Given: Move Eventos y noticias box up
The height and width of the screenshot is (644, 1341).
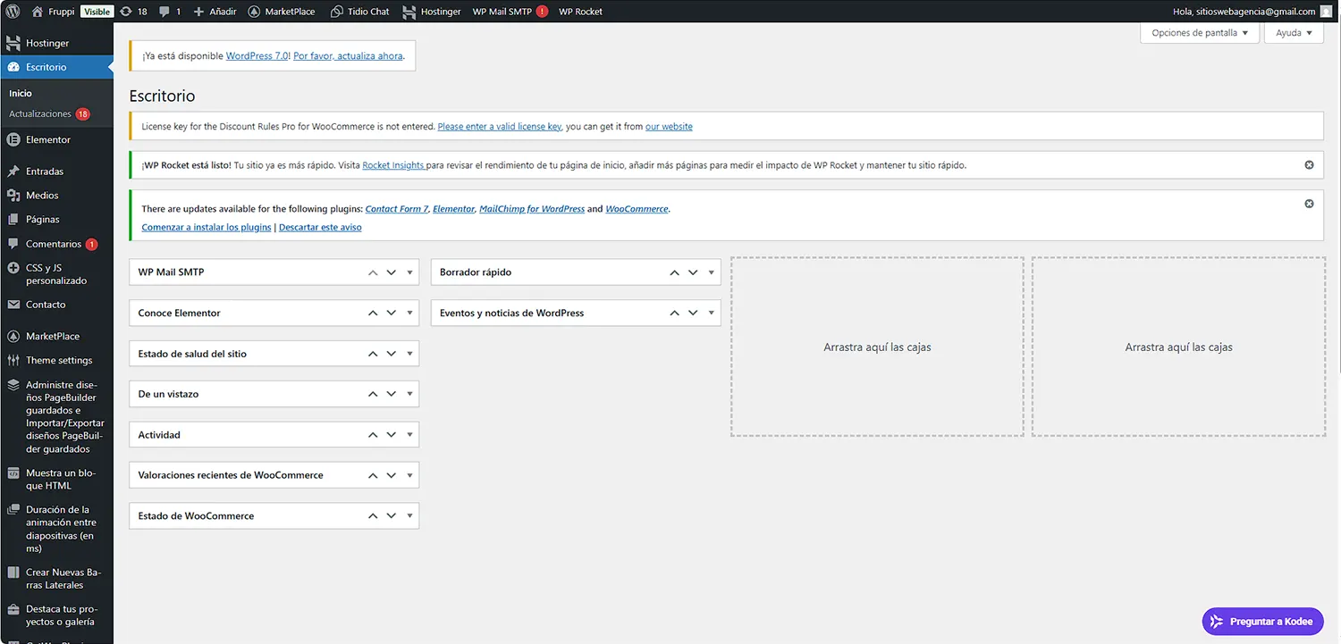Looking at the screenshot, I should (674, 314).
